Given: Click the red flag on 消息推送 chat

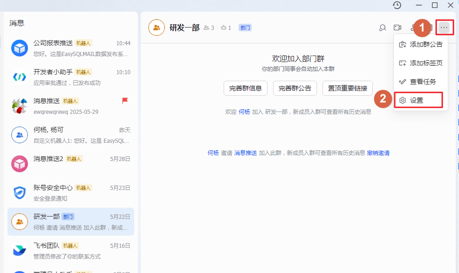Looking at the screenshot, I should [125, 100].
